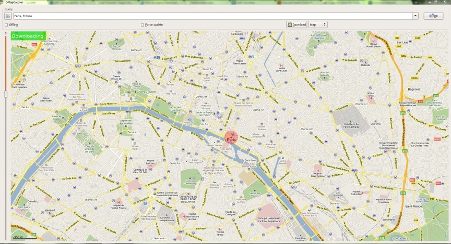Screen dimensions: 451x244
Task: Click the icon left of the query field
Action: point(8,16)
